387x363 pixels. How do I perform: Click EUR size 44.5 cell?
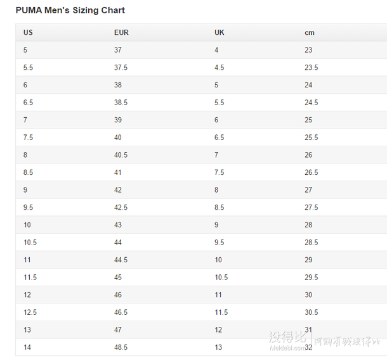(121, 260)
